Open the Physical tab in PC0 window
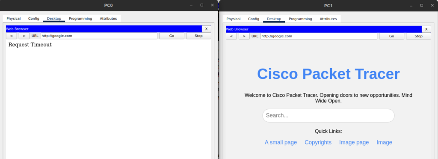 click(x=13, y=19)
